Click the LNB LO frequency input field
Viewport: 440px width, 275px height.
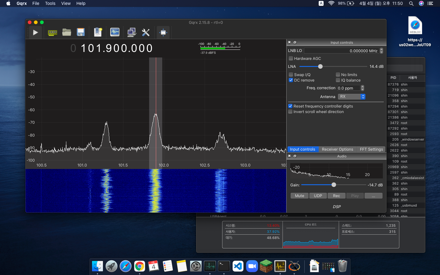(342, 51)
